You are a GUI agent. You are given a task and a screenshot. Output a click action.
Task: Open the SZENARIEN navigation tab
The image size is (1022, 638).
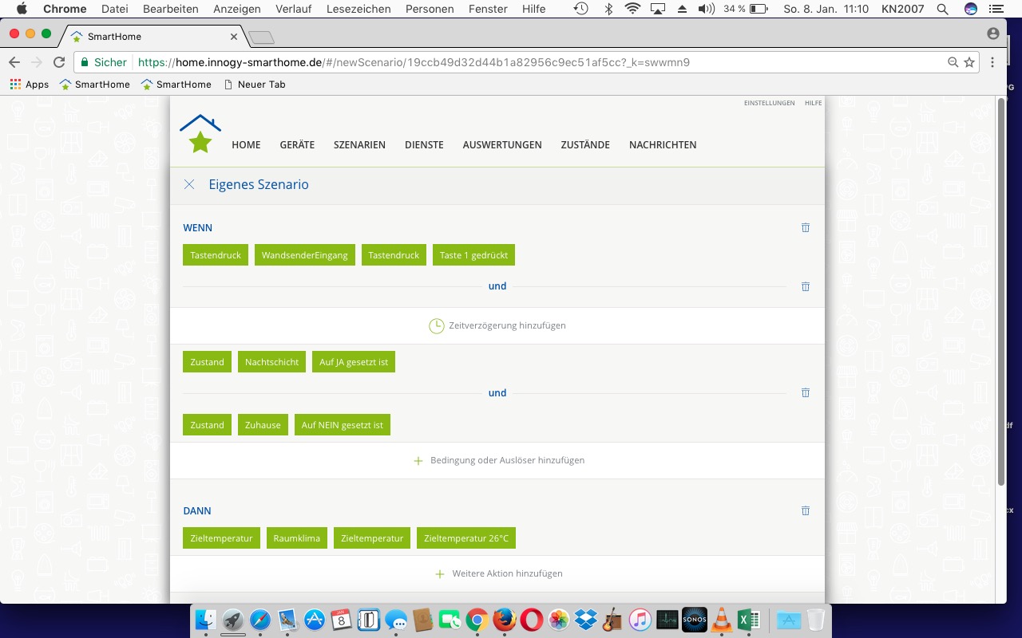pos(359,144)
